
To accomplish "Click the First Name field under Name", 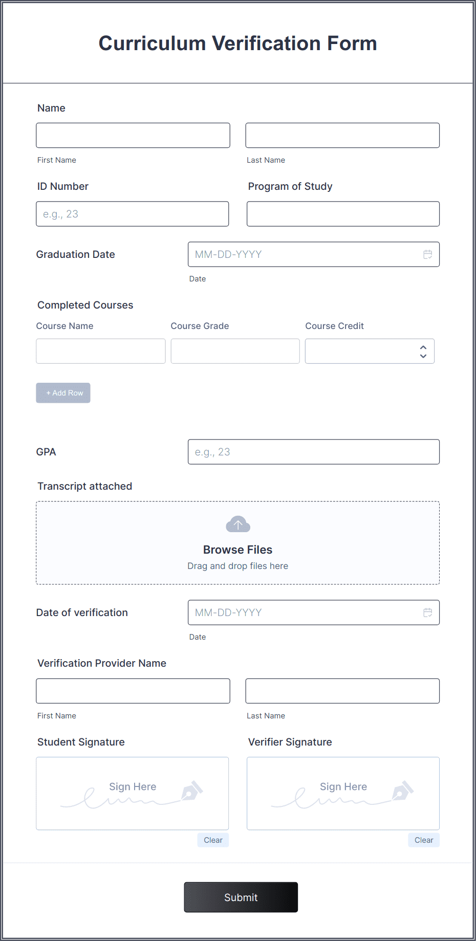I will click(133, 135).
